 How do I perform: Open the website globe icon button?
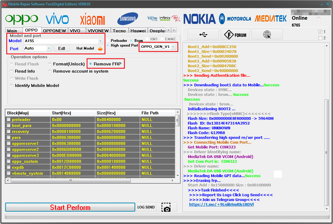[x=267, y=34]
